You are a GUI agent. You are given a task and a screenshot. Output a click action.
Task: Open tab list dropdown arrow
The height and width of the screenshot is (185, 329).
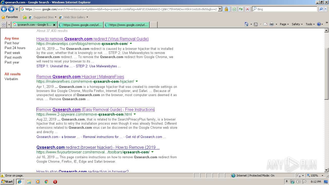pos(9,25)
